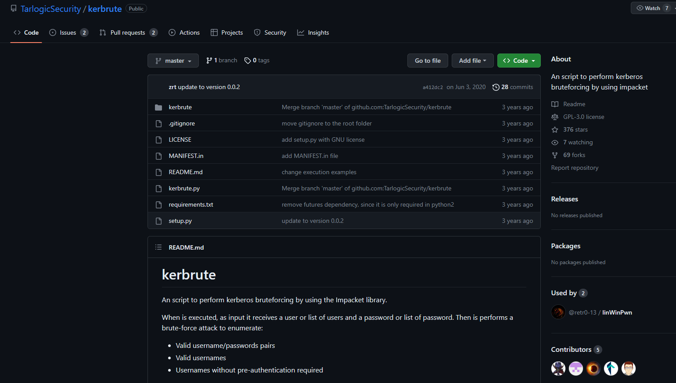Screen dimensions: 676x383
Task: Click the Go to file button
Action: (428, 61)
